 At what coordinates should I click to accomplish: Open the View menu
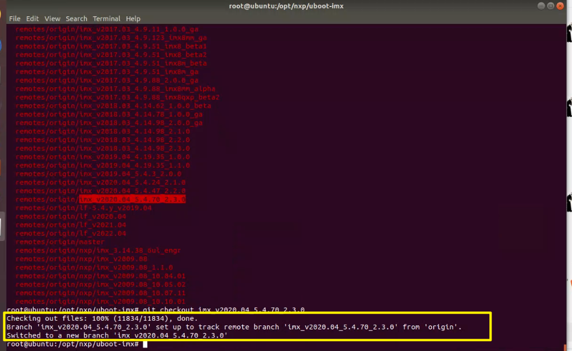(x=52, y=19)
